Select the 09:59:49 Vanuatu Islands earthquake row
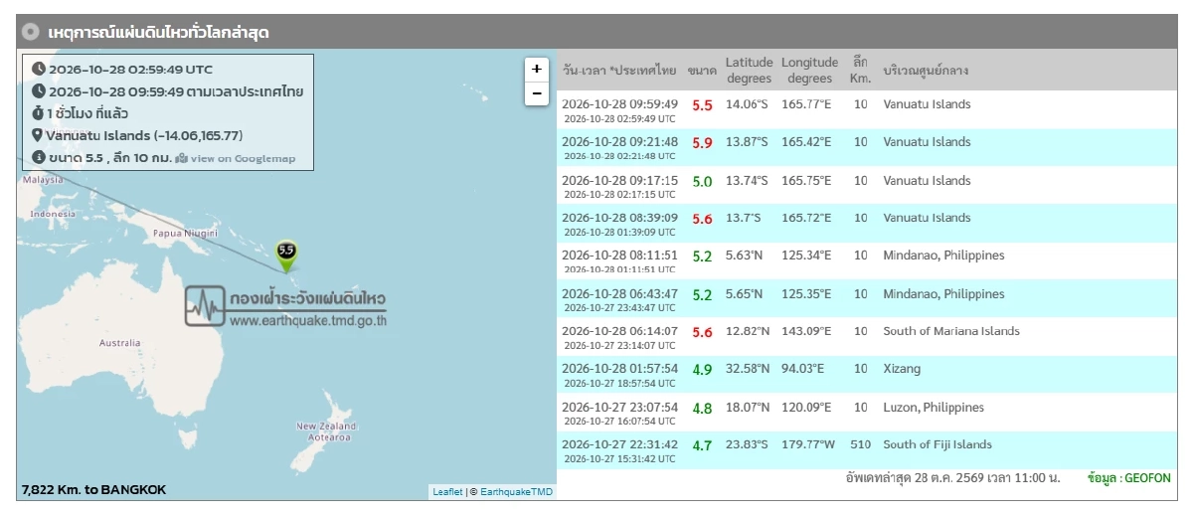The height and width of the screenshot is (516, 1193). tap(866, 109)
